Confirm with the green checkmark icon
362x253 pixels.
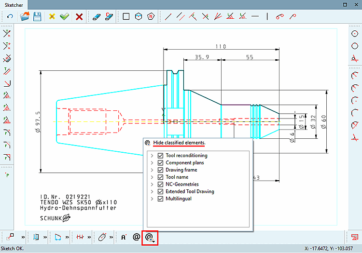coord(64,16)
